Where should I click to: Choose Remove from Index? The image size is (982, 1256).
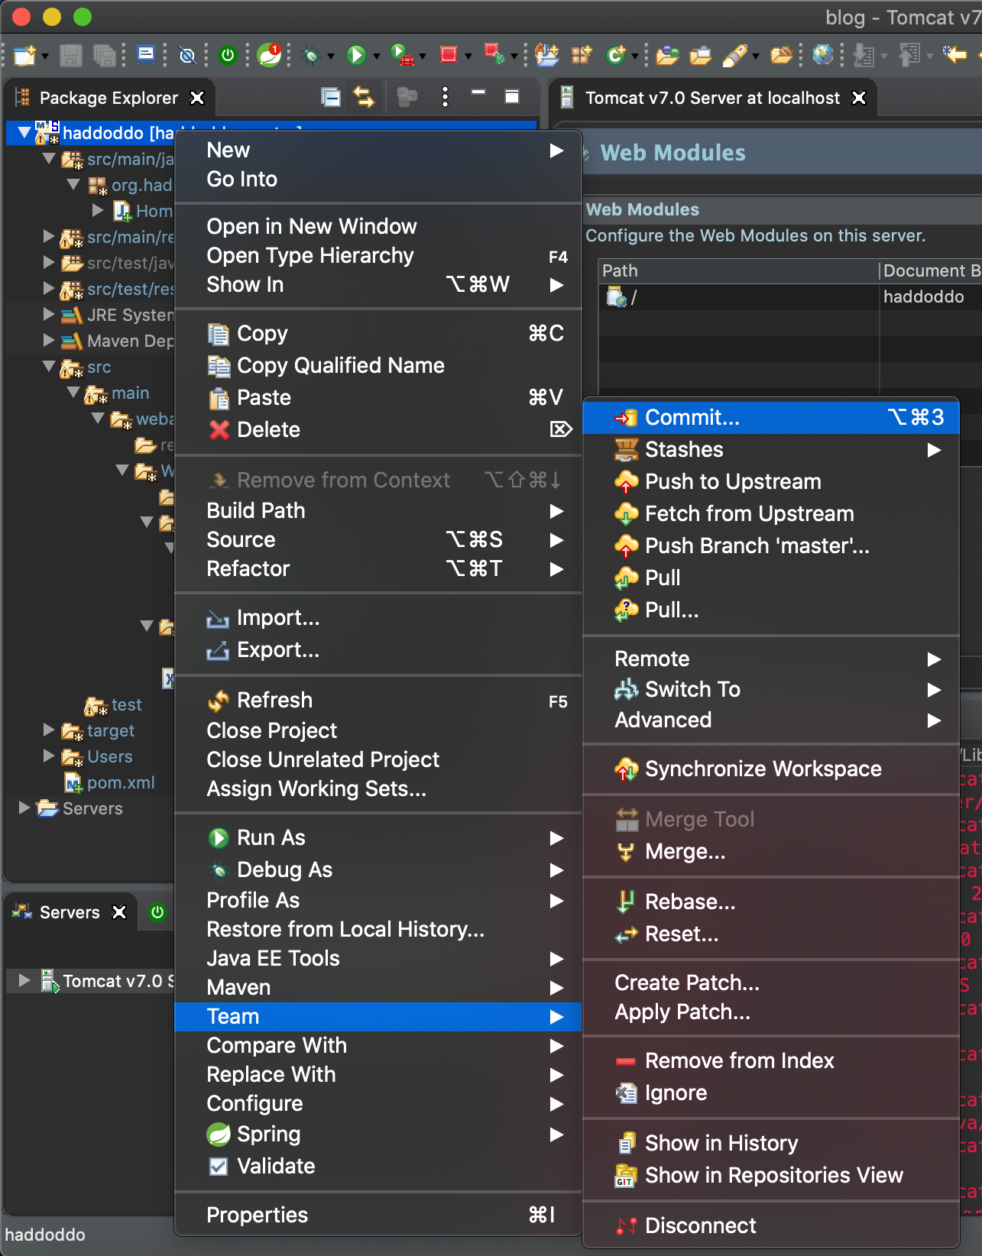pyautogui.click(x=770, y=1060)
